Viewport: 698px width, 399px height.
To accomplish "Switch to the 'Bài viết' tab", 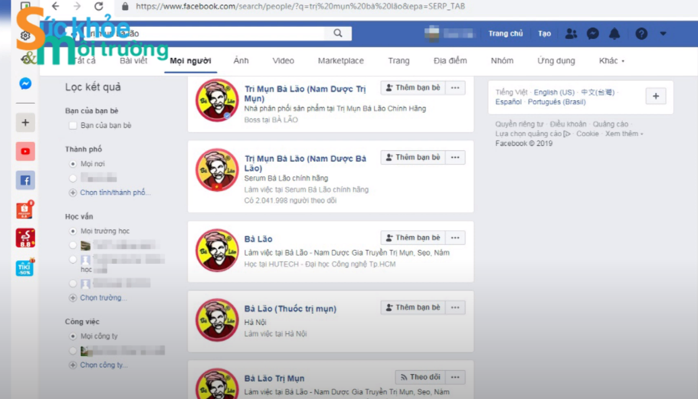I will point(133,61).
